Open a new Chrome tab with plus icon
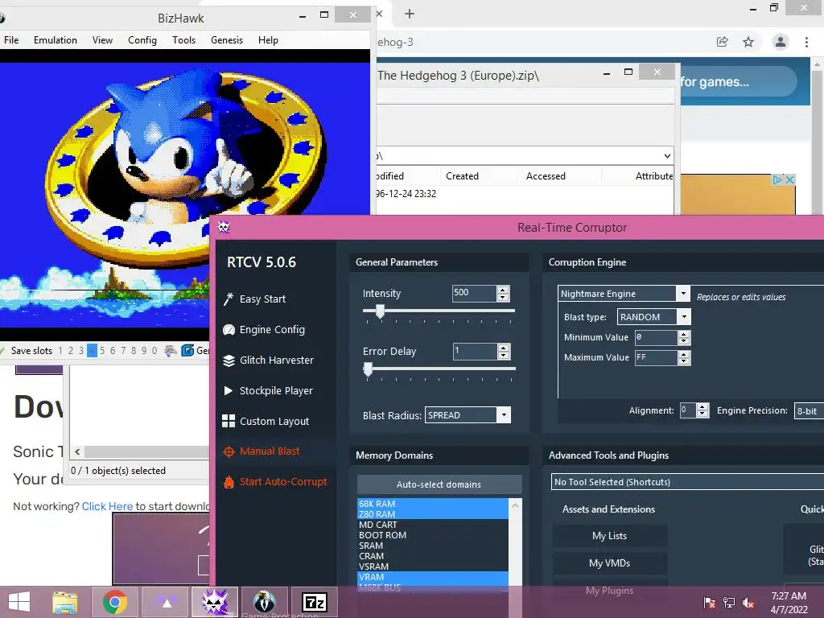This screenshot has width=824, height=618. [x=410, y=14]
